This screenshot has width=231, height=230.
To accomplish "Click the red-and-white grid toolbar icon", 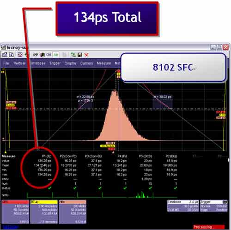I will tap(20, 54).
